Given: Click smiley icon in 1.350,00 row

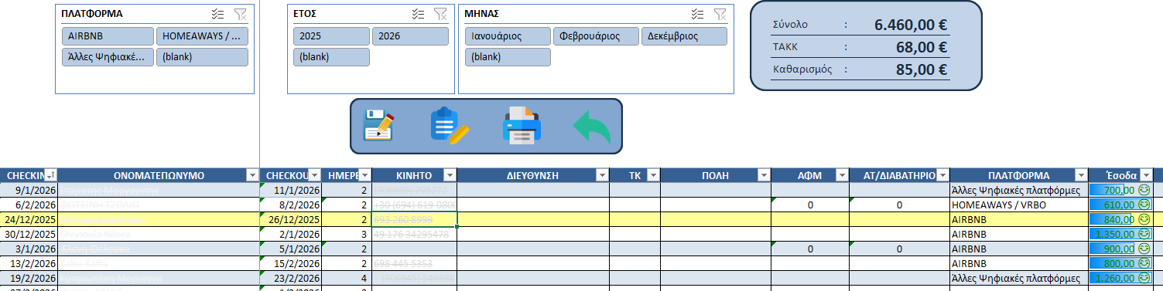Looking at the screenshot, I should pos(1144,234).
